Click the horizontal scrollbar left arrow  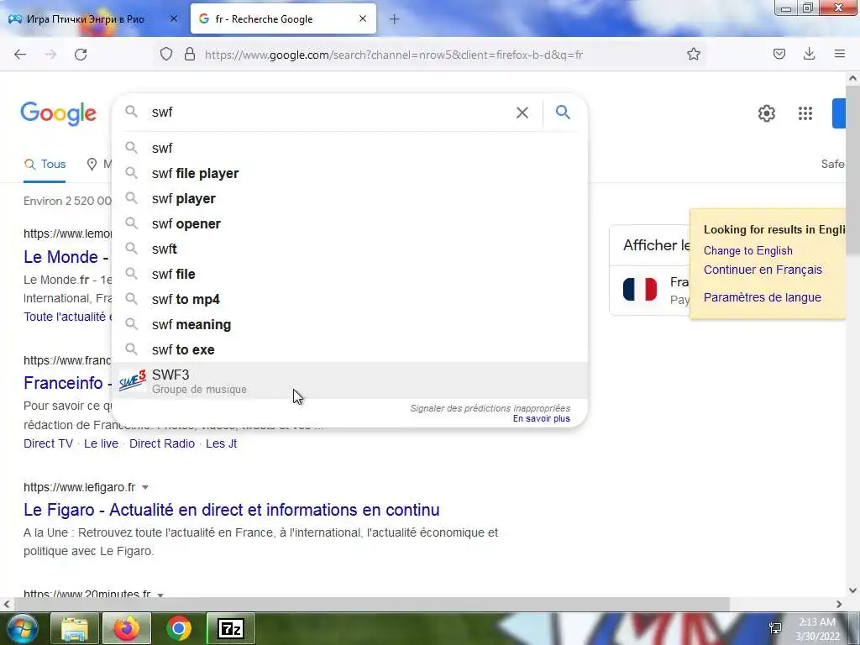click(x=6, y=605)
